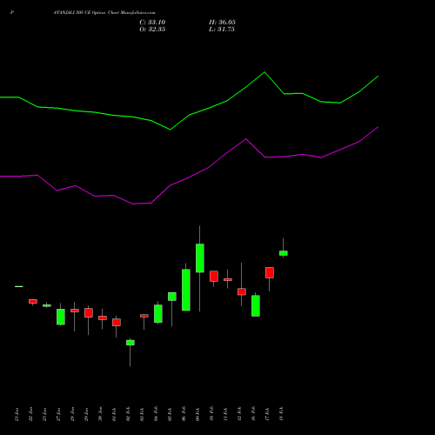
Task: Click the chart title text at top
Action: click(x=104, y=13)
